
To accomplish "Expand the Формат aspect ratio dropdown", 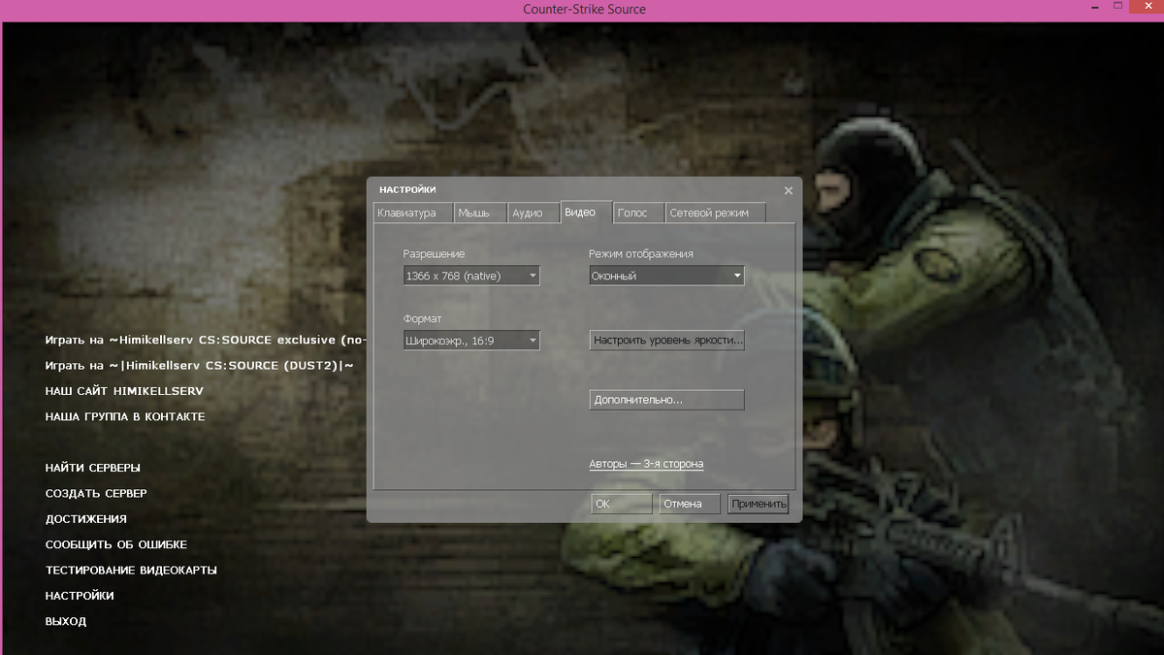I will click(471, 341).
